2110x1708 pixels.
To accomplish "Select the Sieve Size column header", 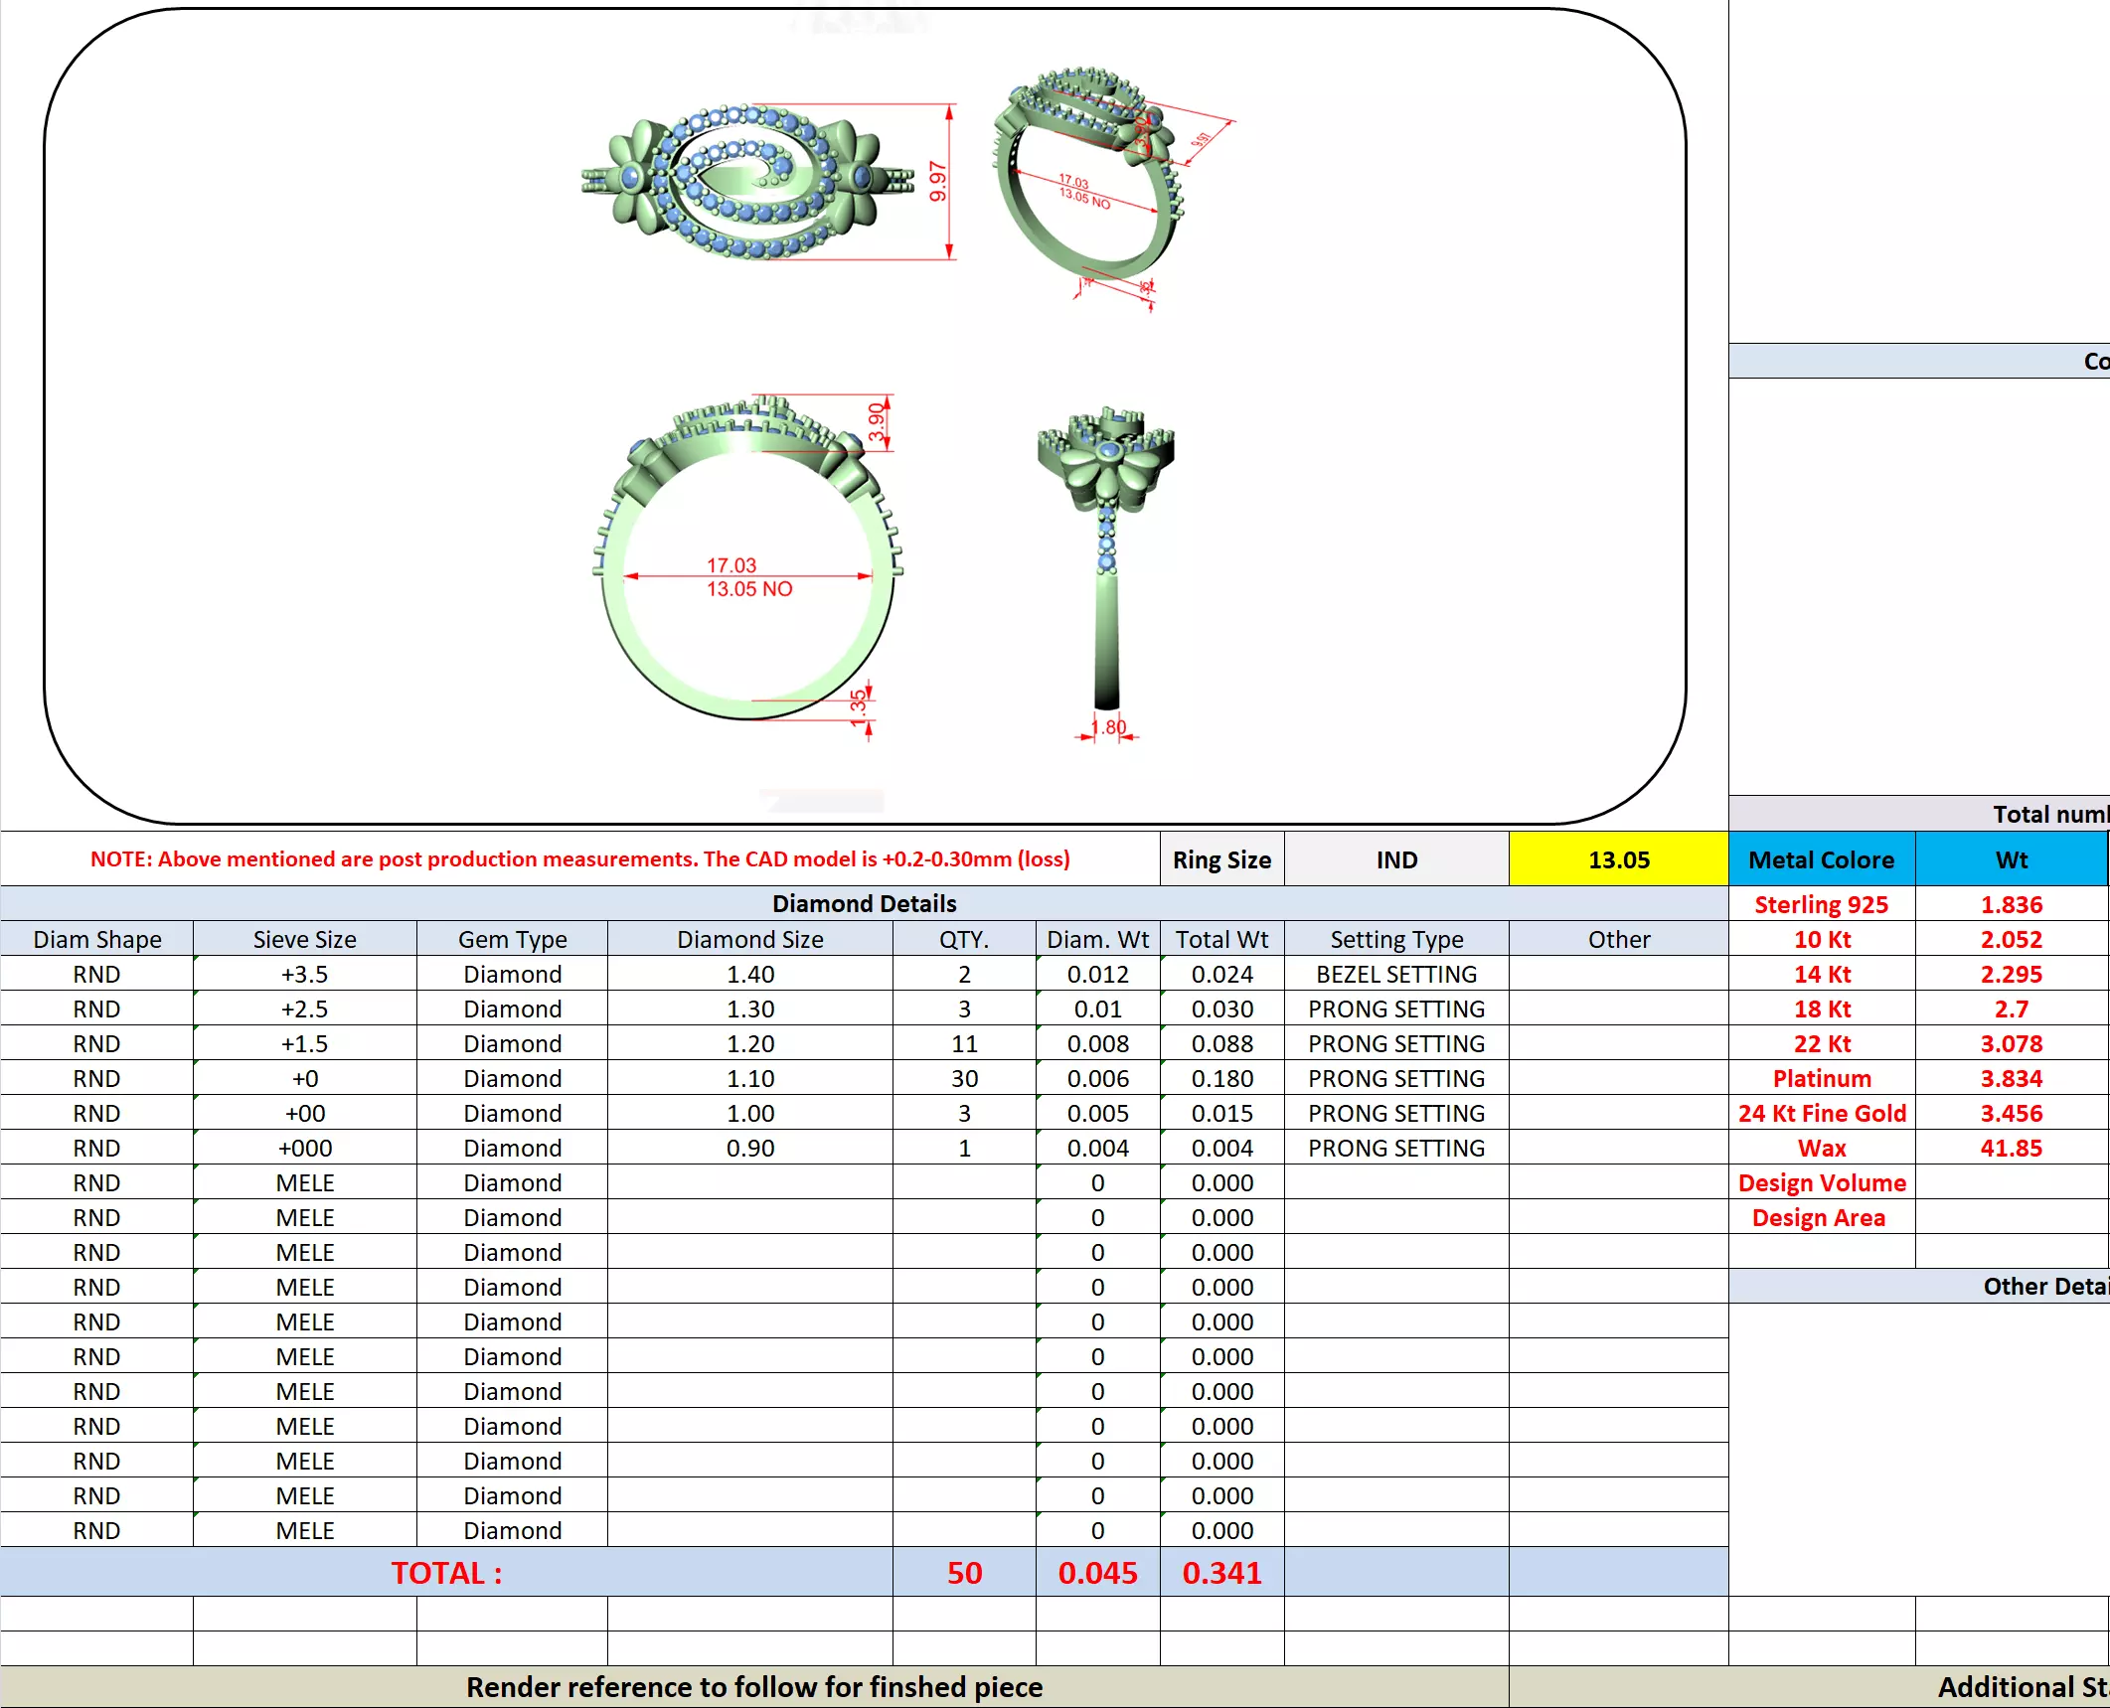I will [304, 939].
